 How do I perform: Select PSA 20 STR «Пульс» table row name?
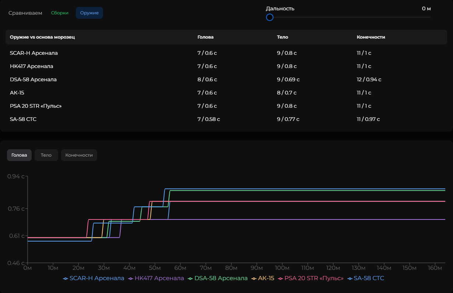point(36,106)
